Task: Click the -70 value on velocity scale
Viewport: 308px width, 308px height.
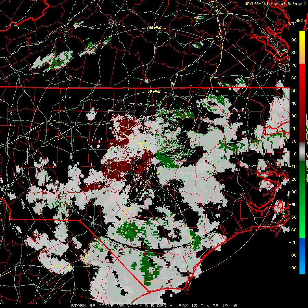Action: click(293, 243)
